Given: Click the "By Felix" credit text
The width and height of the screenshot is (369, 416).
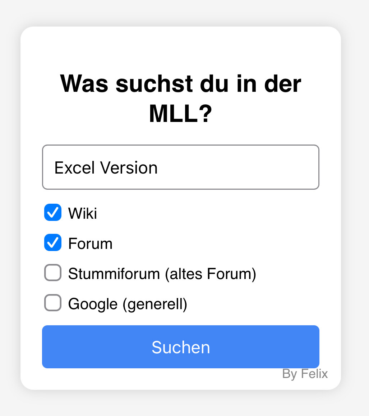Looking at the screenshot, I should click(x=305, y=374).
